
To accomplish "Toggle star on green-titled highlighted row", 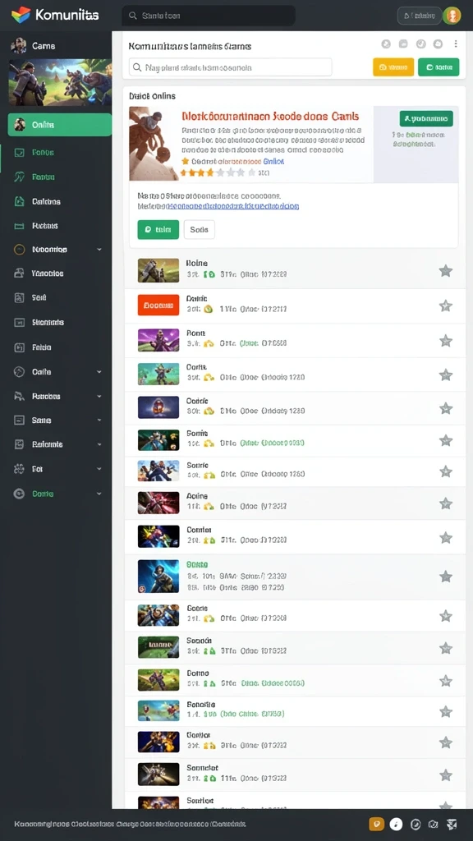I will (x=446, y=577).
